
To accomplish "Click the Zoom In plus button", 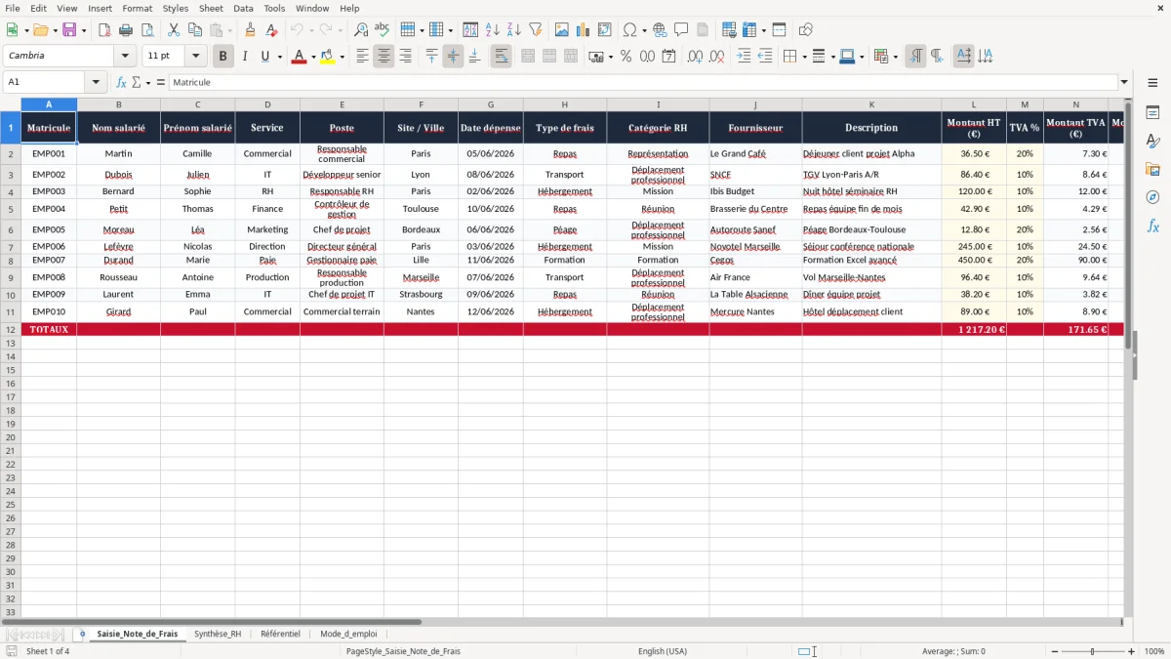I will click(x=1132, y=651).
